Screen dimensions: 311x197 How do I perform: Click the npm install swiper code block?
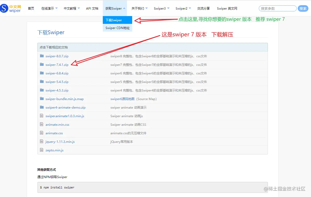(x=153, y=187)
